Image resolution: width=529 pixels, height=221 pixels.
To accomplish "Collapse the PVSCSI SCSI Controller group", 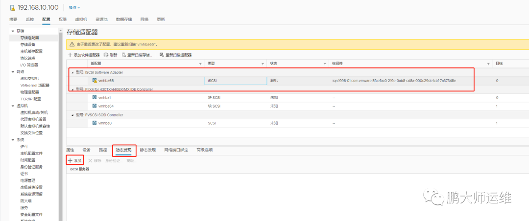I will (72, 115).
